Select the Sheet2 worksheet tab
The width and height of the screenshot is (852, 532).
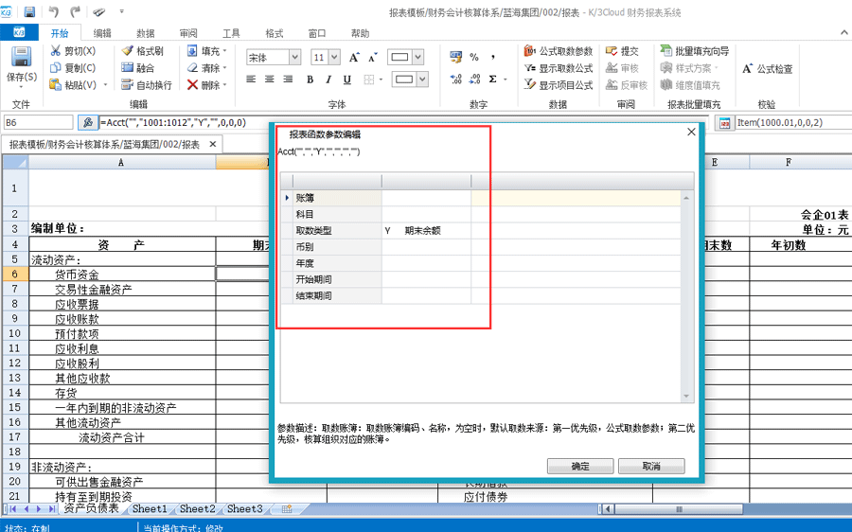[x=197, y=508]
